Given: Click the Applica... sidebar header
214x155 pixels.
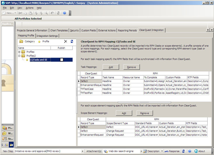Looking at the screenshot, I should click(7, 24).
